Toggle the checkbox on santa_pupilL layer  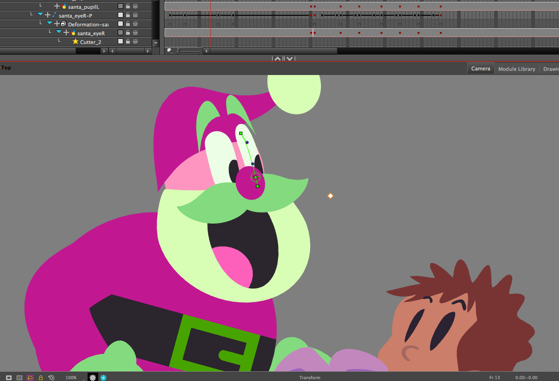121,6
